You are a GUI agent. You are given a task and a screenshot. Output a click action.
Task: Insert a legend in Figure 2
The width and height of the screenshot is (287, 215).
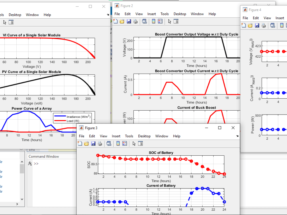click(160, 21)
